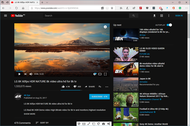This screenshot has height=126, width=190.
Task: Mute the video volume speaker
Action: tap(31, 74)
